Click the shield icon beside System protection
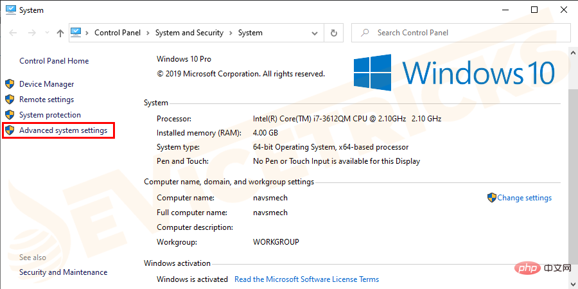Viewport: 578px width, 289px height. click(10, 115)
